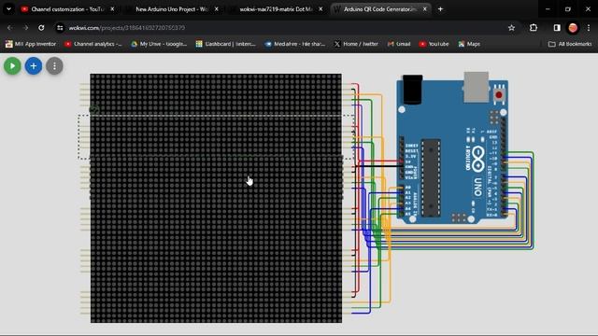Open the browser extensions puzzle icon
The image size is (598, 336).
pyautogui.click(x=534, y=28)
